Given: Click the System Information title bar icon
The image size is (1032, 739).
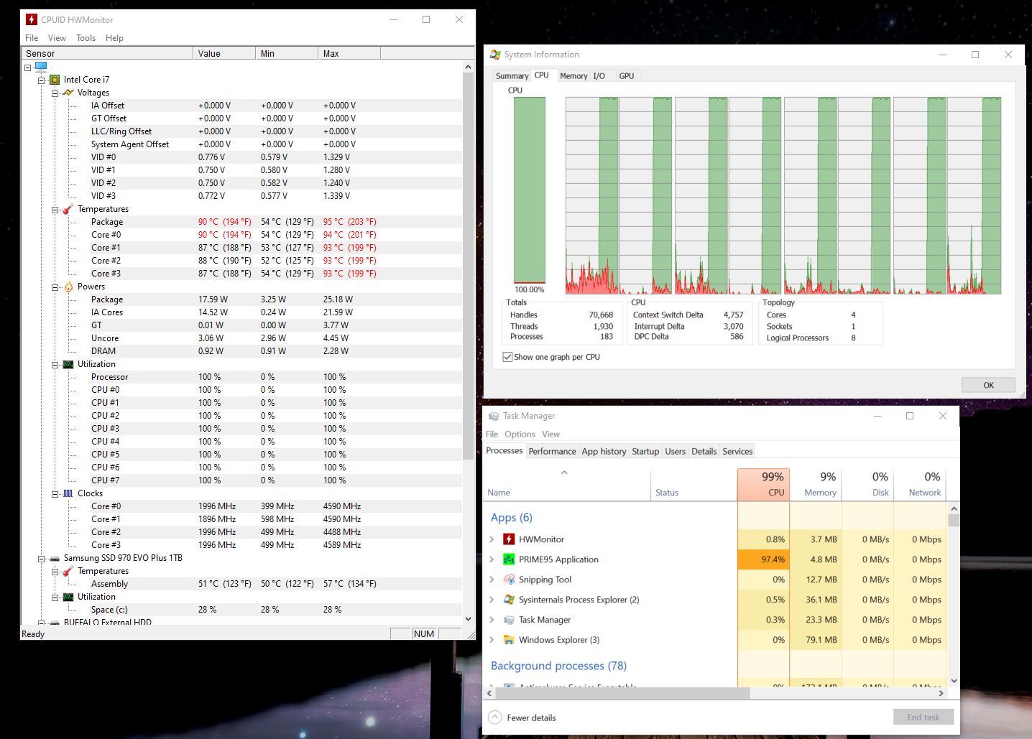Looking at the screenshot, I should (x=495, y=55).
